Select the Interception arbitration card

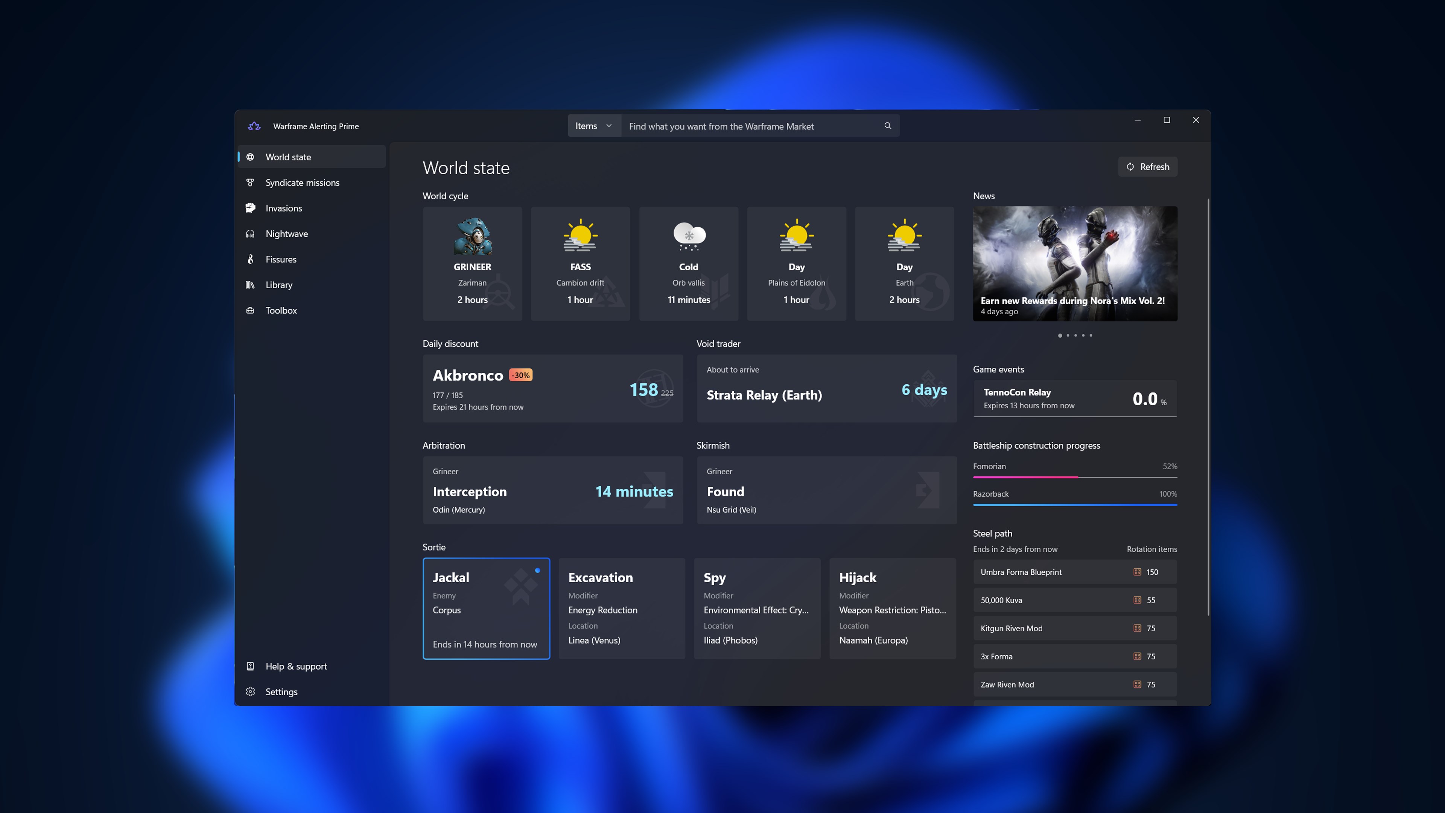[x=552, y=490]
